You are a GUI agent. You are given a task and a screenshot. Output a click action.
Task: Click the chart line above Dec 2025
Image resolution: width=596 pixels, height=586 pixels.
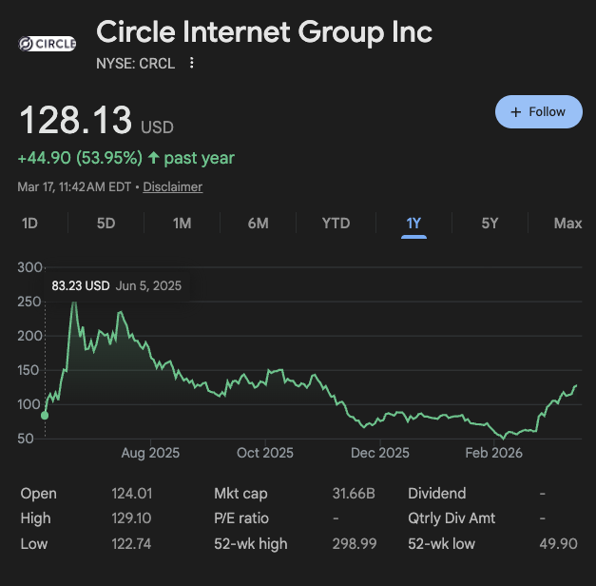click(380, 419)
